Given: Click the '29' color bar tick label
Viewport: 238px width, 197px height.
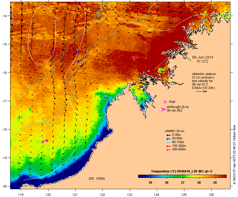Looking at the screenshot, I should tap(215, 183).
